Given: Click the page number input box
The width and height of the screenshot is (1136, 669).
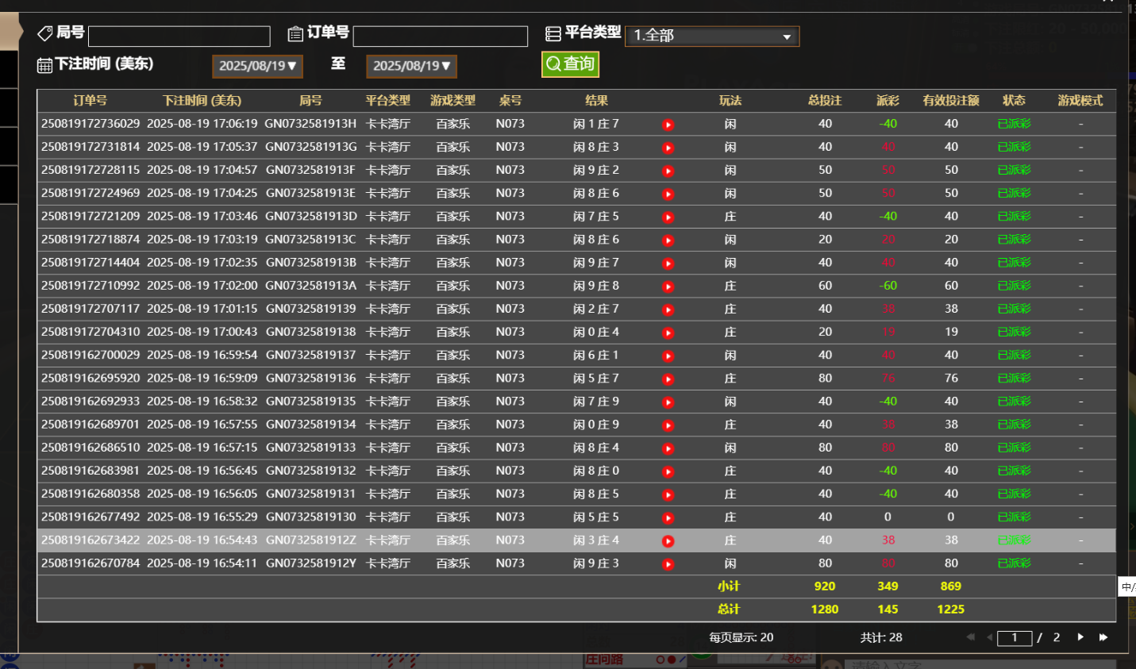Looking at the screenshot, I should coord(1015,638).
